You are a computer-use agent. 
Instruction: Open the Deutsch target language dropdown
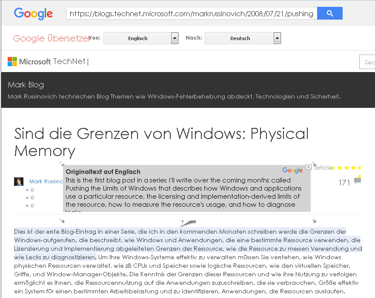(x=243, y=38)
